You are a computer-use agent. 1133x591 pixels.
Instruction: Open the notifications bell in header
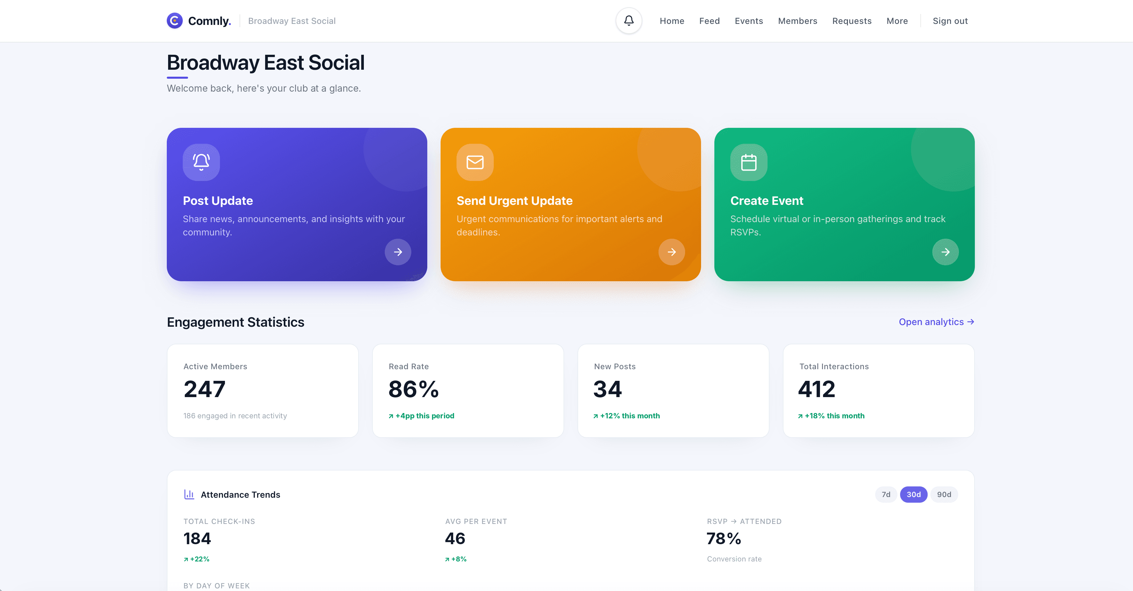[x=629, y=21]
